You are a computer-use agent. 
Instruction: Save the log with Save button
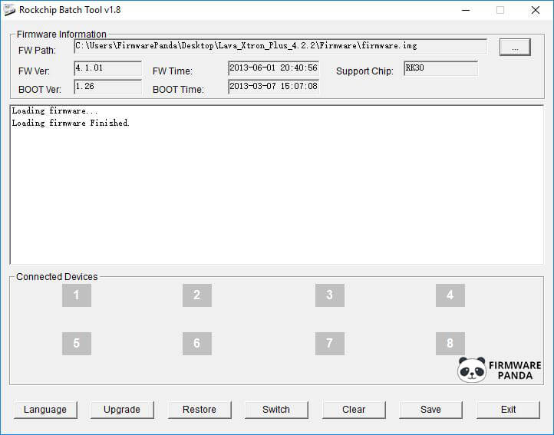430,410
